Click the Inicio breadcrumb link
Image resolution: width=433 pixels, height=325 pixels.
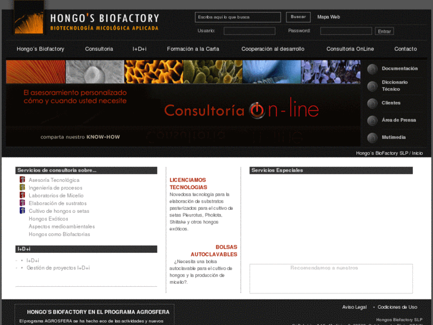point(418,153)
